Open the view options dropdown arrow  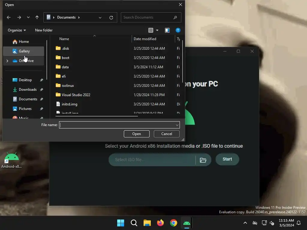157,30
